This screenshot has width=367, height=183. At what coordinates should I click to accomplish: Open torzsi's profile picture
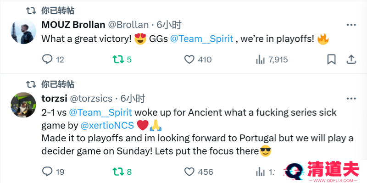tap(23, 105)
